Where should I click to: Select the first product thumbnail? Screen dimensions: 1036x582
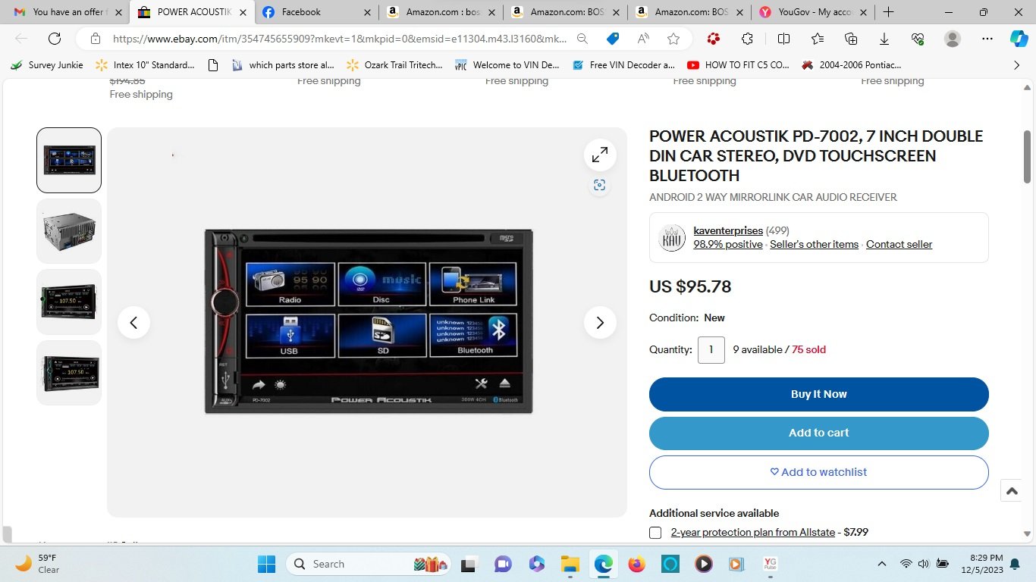coord(69,160)
